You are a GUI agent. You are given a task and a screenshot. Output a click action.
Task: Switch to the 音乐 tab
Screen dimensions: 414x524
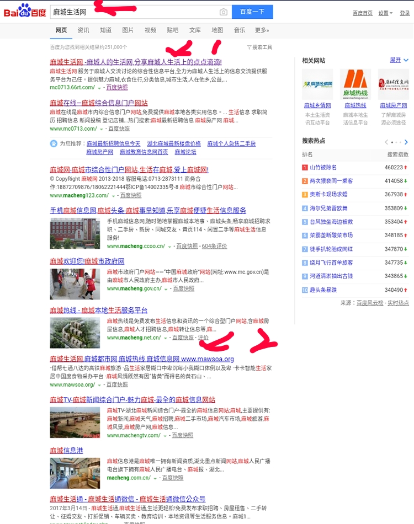point(240,30)
